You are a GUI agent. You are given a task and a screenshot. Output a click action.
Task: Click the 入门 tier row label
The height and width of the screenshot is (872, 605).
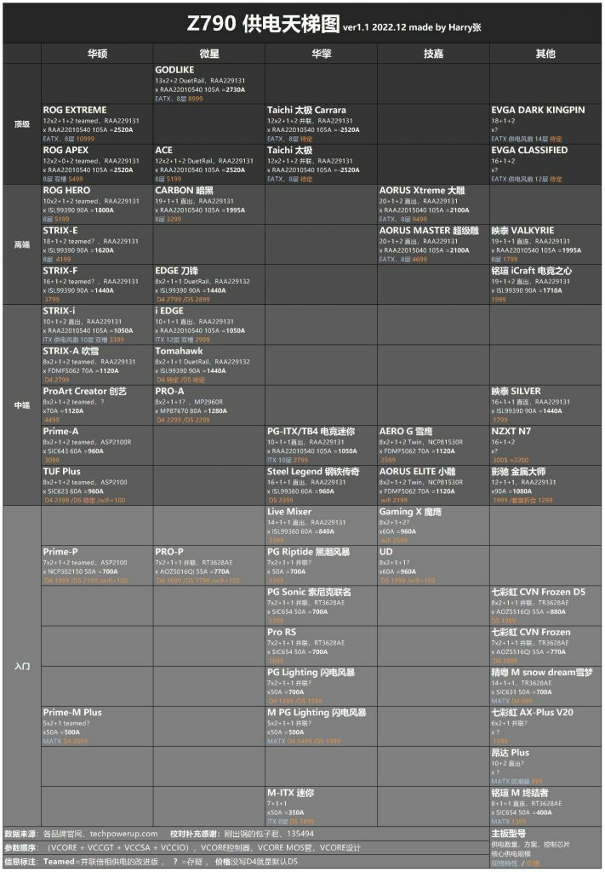click(x=22, y=665)
